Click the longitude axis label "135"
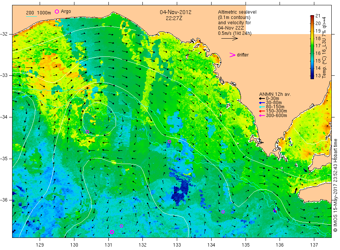The width and height of the screenshot is (340, 250). coord(246,245)
